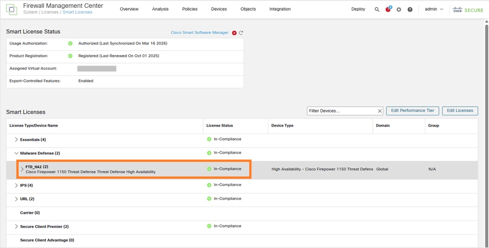This screenshot has height=248, width=489.
Task: Click Malware Defense row green compliance icon
Action: point(209,153)
